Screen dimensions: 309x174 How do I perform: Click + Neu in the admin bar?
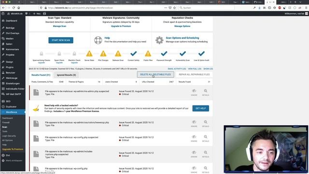point(37,14)
